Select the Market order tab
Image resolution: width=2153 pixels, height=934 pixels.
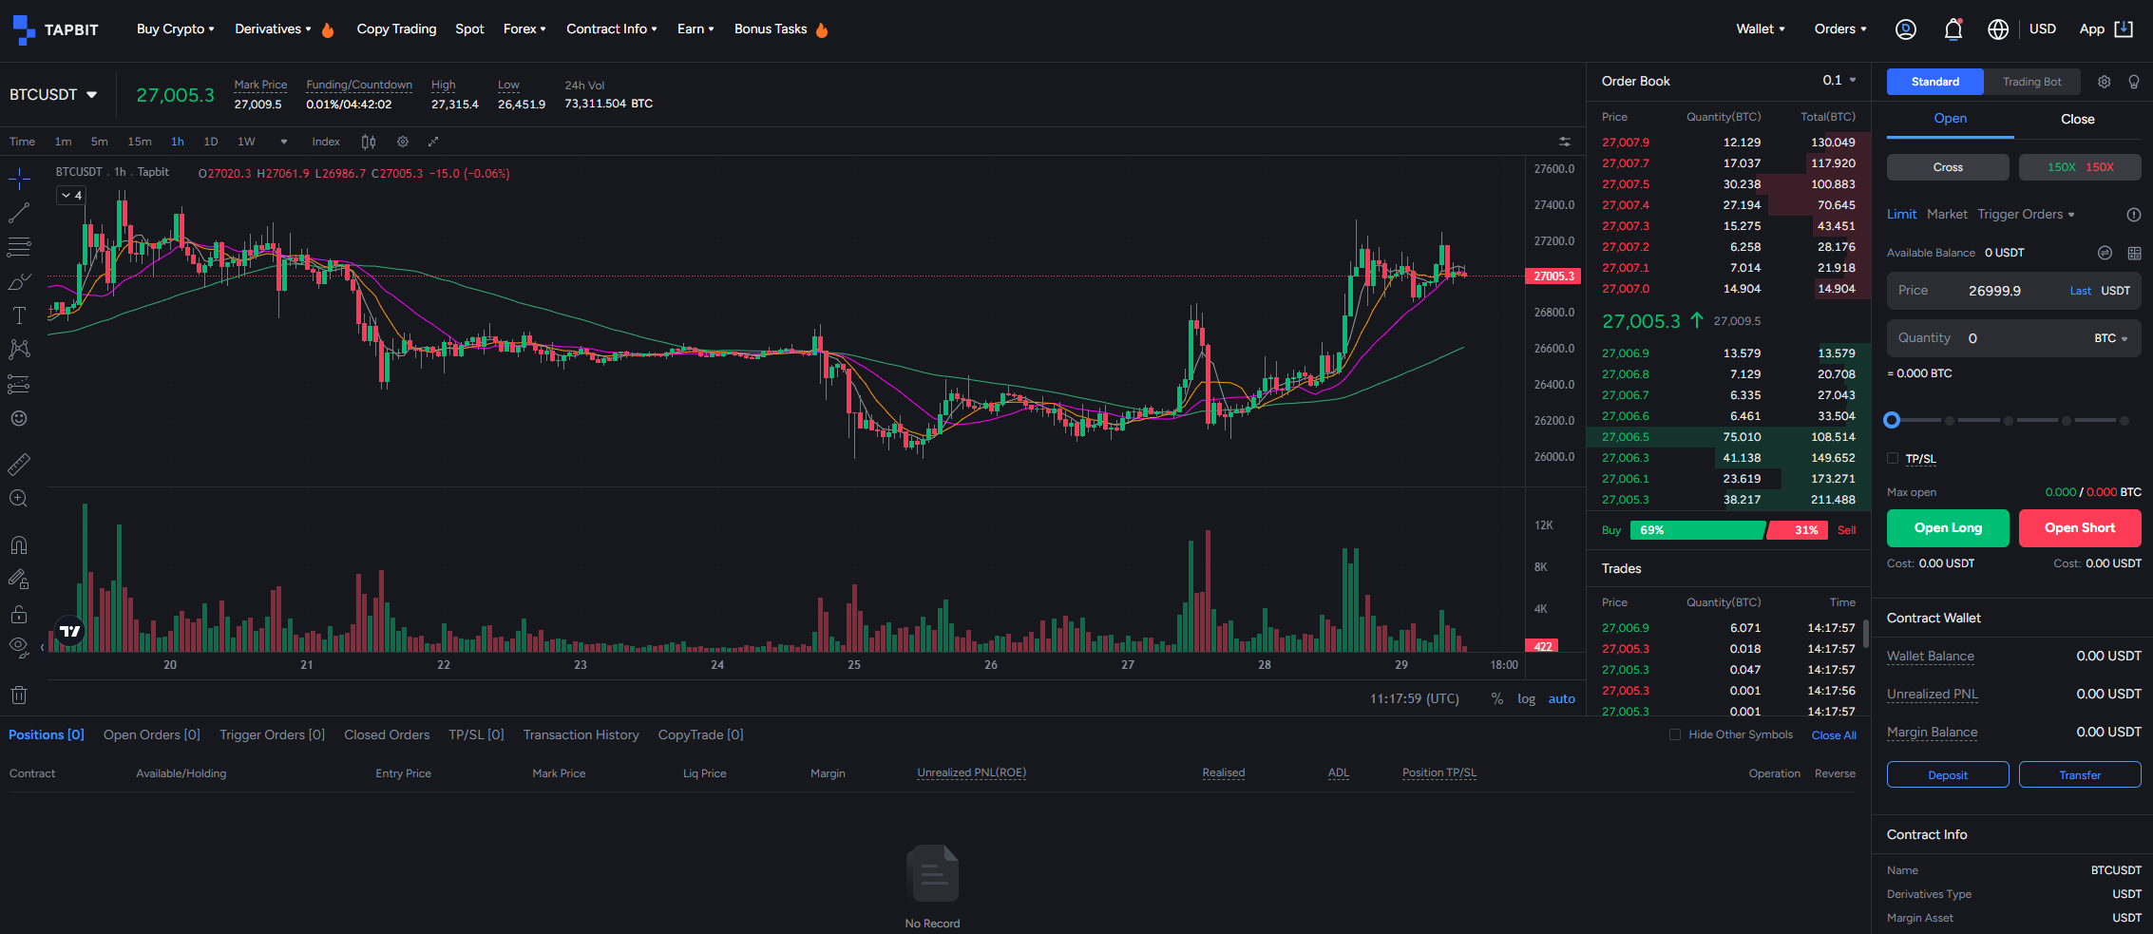[1947, 215]
